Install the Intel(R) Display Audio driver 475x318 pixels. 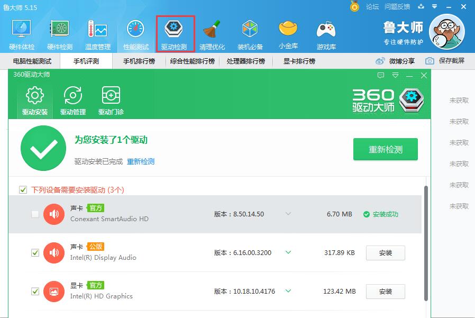(x=385, y=253)
